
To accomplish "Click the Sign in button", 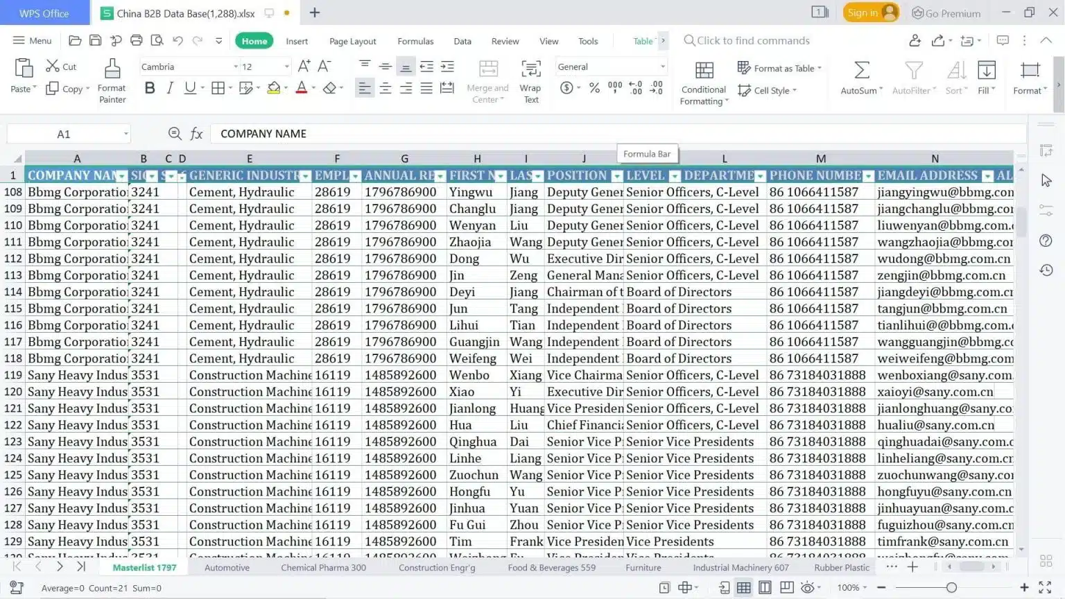I will pyautogui.click(x=872, y=12).
